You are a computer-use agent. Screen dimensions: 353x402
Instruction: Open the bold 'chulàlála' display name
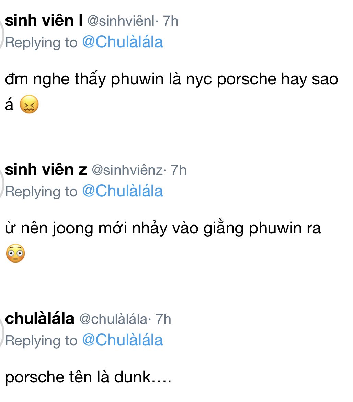40,319
